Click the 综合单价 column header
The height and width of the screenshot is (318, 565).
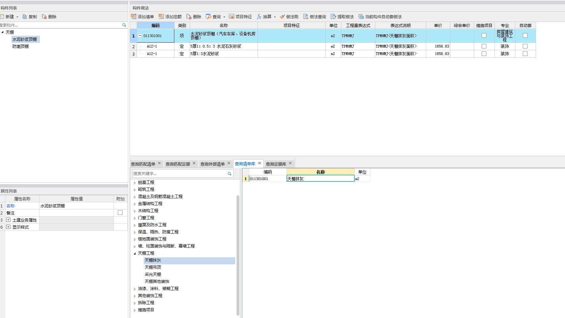pyautogui.click(x=462, y=26)
